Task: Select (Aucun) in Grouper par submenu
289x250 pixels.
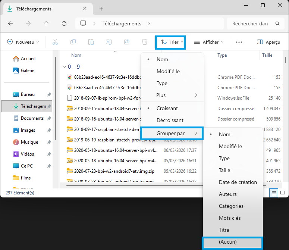Action: 227,242
